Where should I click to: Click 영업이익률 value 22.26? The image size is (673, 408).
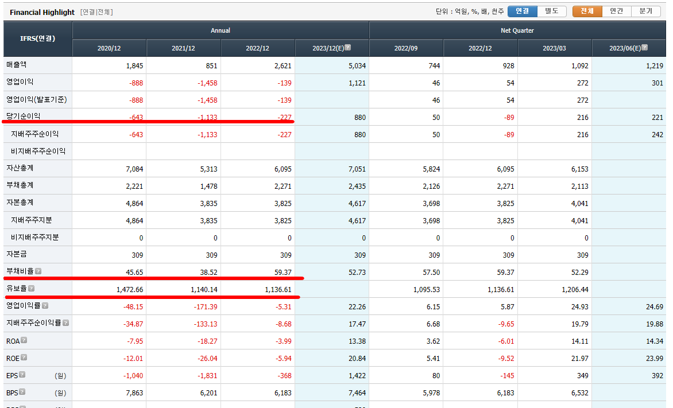coord(357,307)
